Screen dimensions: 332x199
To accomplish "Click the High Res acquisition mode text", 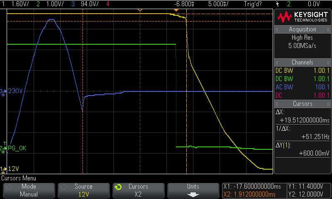I will tap(302, 38).
